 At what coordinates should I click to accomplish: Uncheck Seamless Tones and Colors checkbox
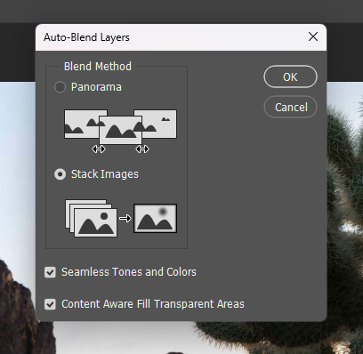(50, 272)
